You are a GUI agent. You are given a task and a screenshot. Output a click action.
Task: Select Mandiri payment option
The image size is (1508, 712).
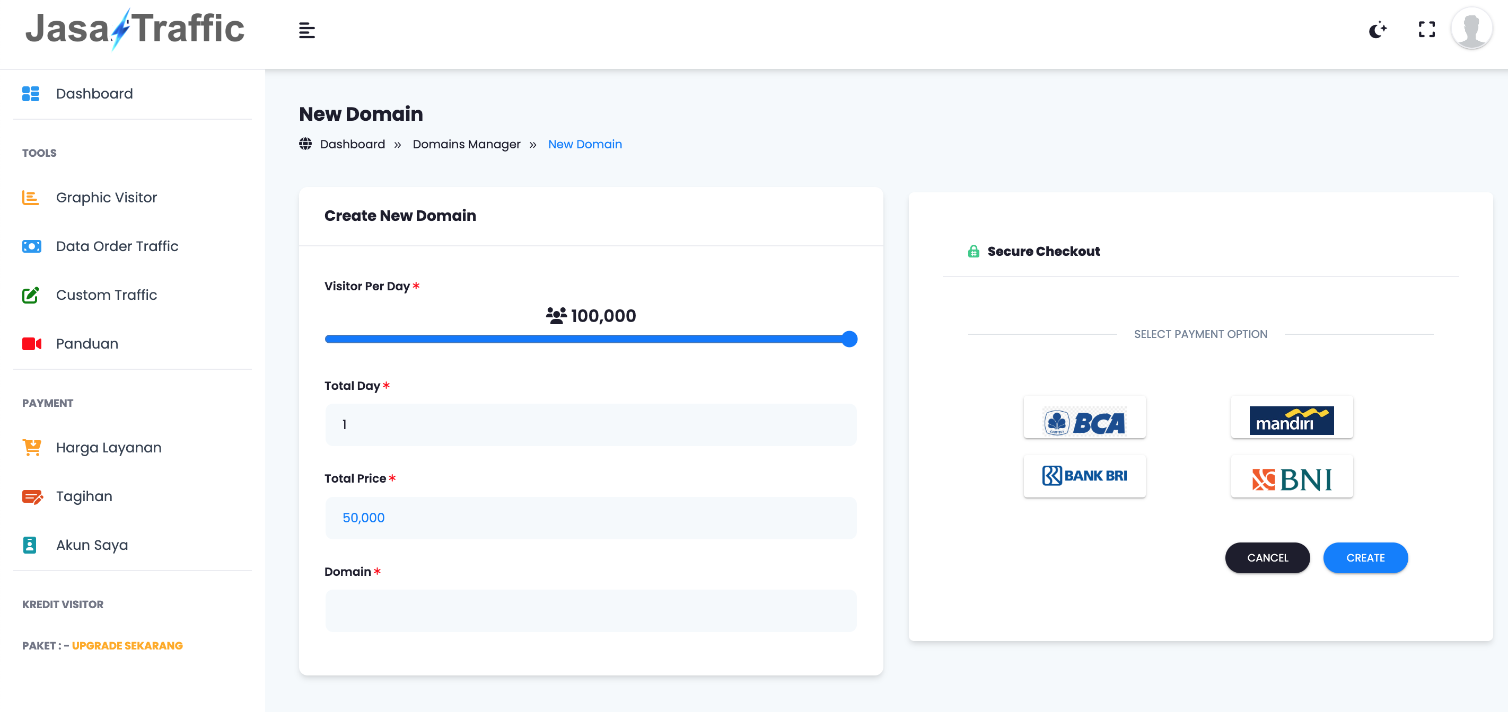(x=1292, y=418)
